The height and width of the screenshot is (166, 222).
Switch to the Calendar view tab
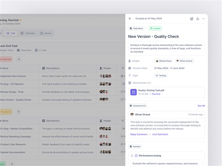28,33
